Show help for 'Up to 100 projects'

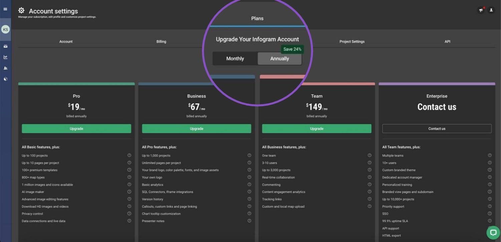pyautogui.click(x=129, y=156)
